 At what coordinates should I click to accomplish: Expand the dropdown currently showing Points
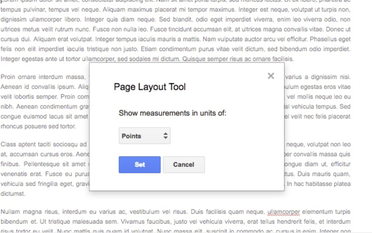coord(144,135)
